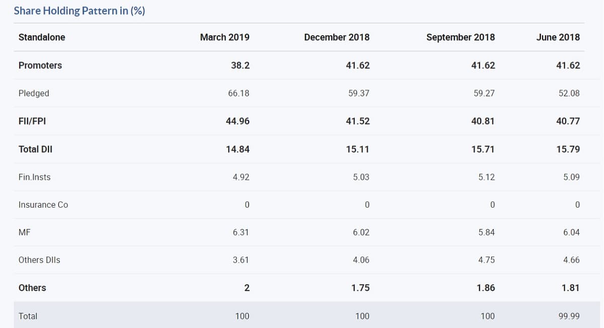The image size is (604, 328).
Task: Select Total value 99.99 for June 2018
Action: click(x=569, y=316)
